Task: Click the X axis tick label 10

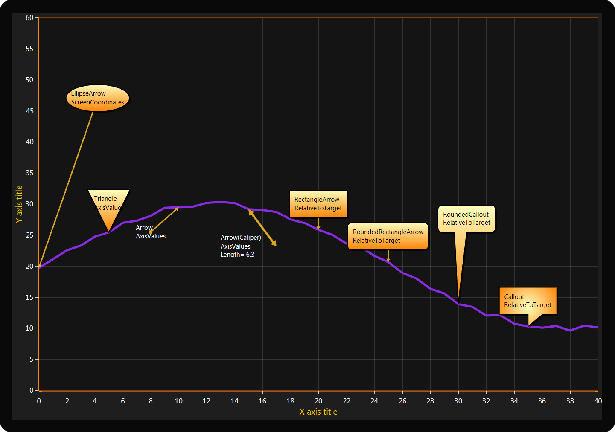Action: [x=178, y=401]
